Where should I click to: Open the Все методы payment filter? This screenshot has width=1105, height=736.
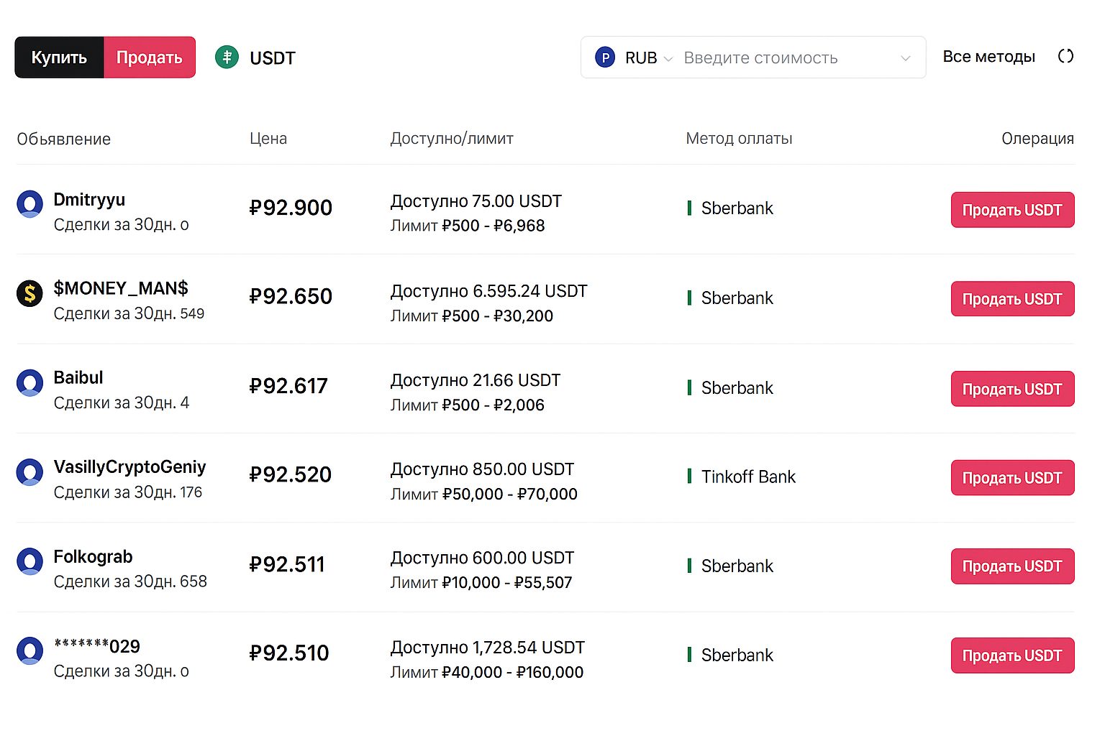pyautogui.click(x=988, y=57)
